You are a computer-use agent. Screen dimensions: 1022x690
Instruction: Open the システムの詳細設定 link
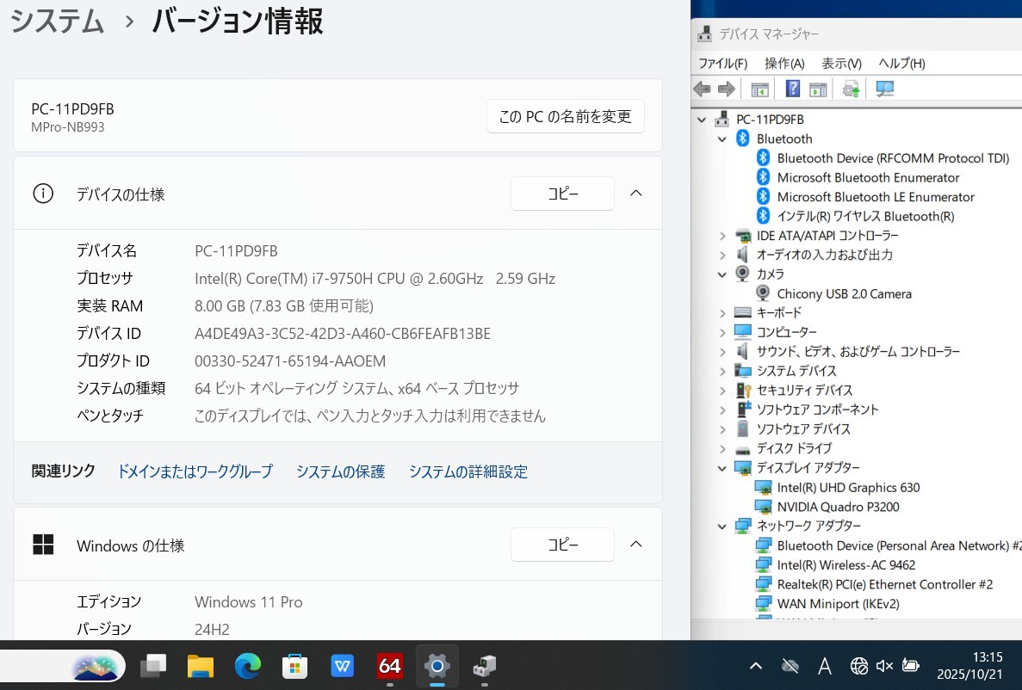[468, 471]
